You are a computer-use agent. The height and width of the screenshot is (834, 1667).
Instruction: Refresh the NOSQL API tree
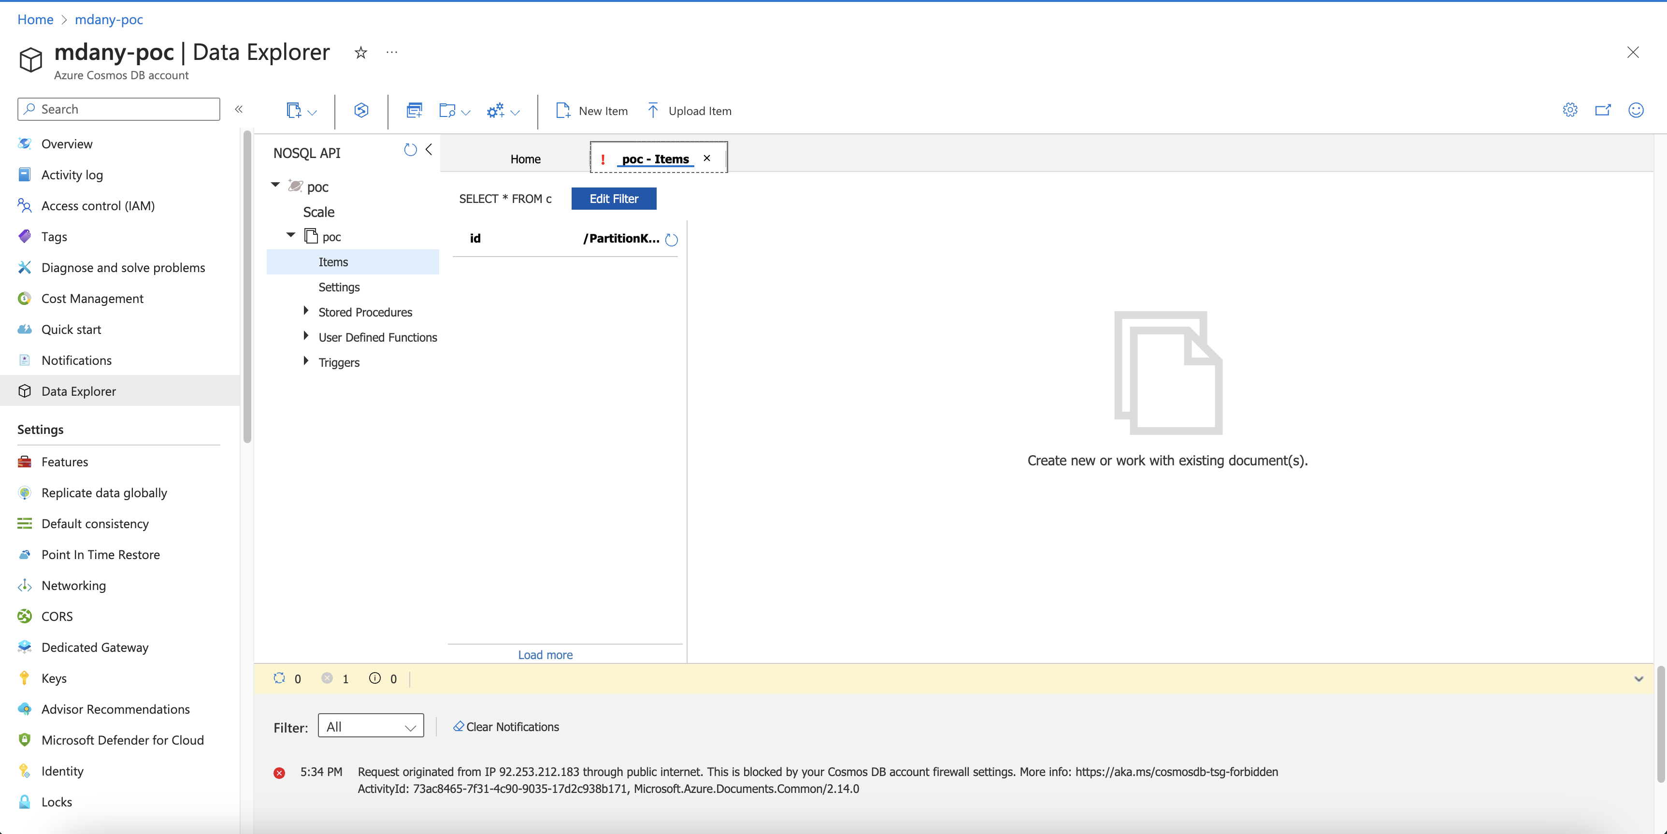[x=410, y=150]
